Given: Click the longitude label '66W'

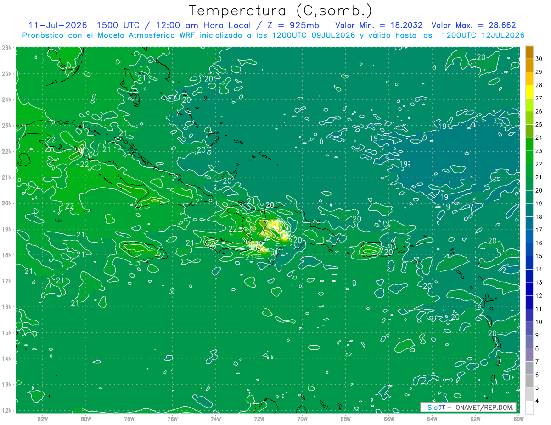Looking at the screenshot, I should click(388, 419).
